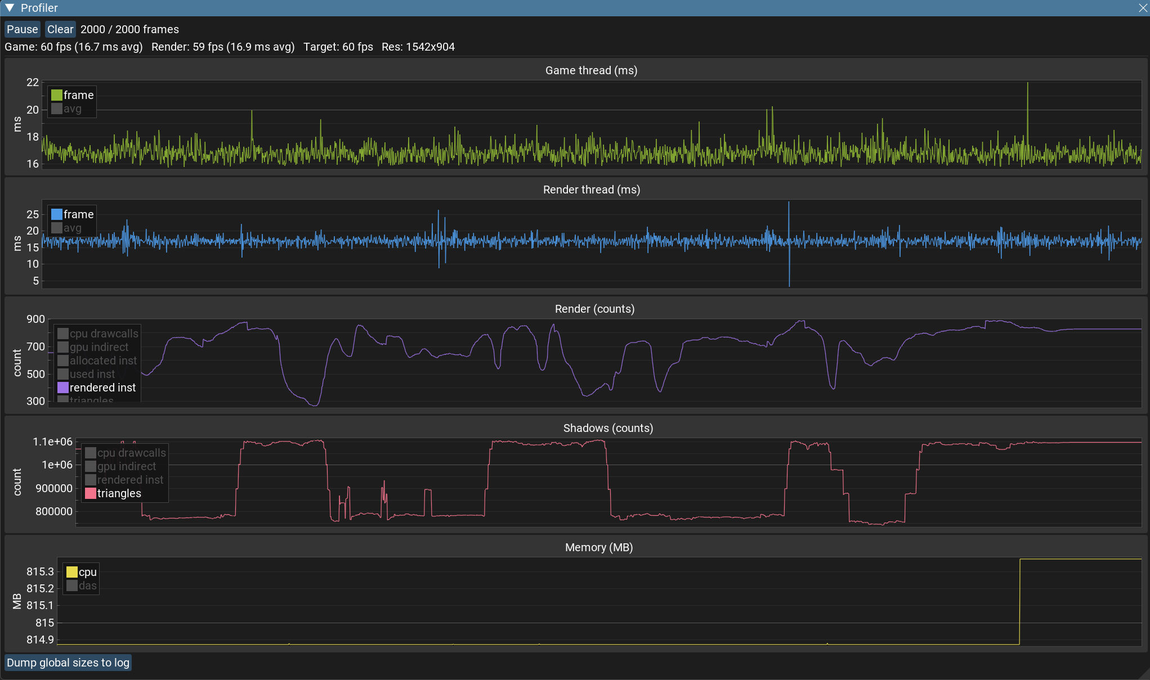
Task: Dump global sizes to log
Action: coord(68,663)
